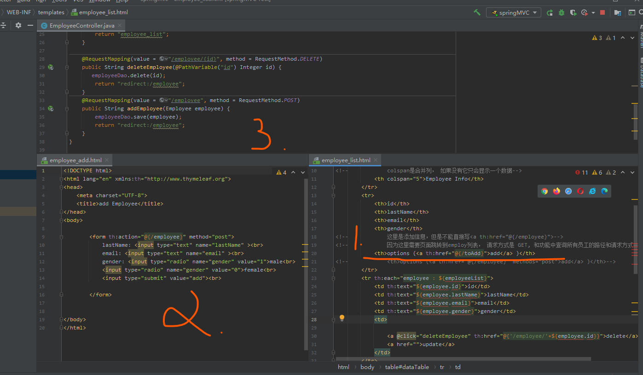Open the springMVC run configuration dropdown
Viewport: 643px width, 375px height.
pyautogui.click(x=513, y=13)
